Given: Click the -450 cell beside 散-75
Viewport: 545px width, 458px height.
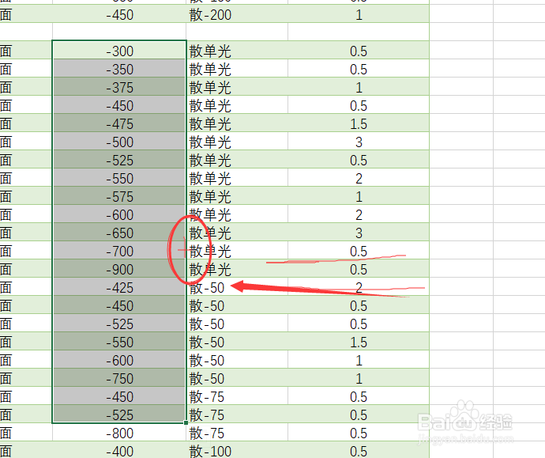Looking at the screenshot, I should click(119, 396).
